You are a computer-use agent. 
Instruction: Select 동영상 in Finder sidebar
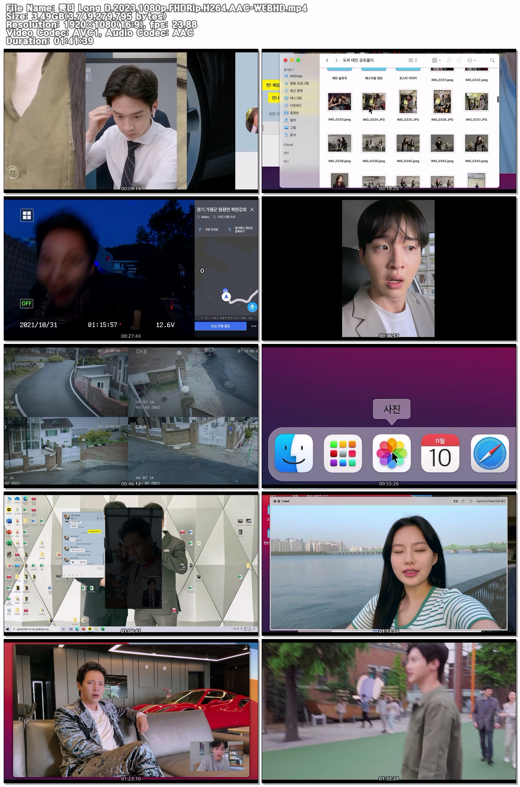[x=292, y=113]
